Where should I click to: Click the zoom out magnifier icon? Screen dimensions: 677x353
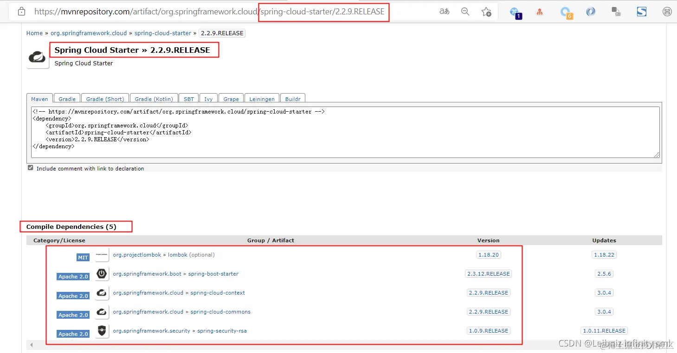(x=465, y=12)
